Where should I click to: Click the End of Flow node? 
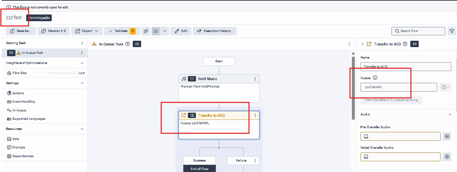click(x=199, y=169)
